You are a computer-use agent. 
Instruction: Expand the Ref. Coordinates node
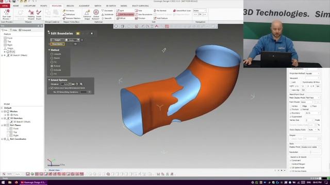[2, 139]
